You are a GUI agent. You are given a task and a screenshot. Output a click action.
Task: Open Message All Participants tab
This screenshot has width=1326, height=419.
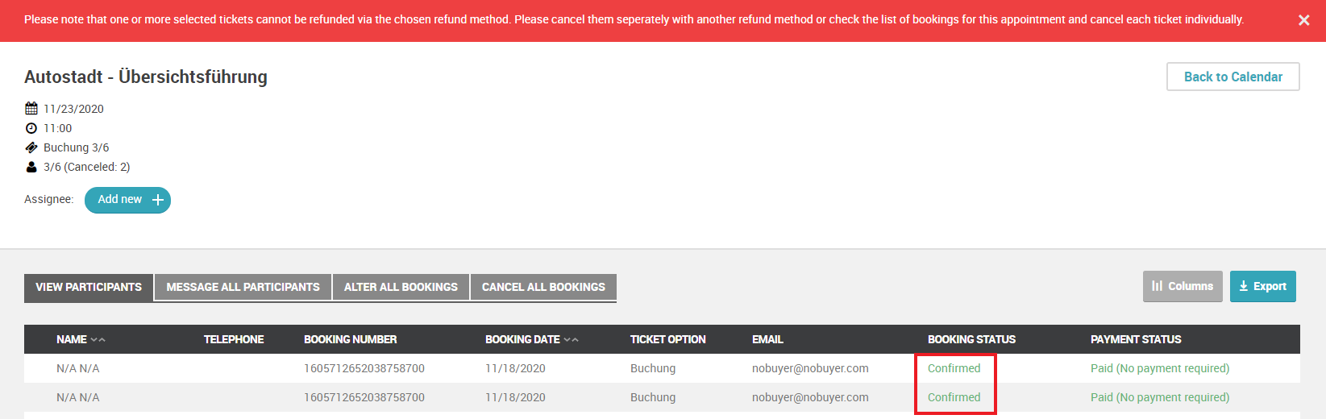(x=243, y=288)
